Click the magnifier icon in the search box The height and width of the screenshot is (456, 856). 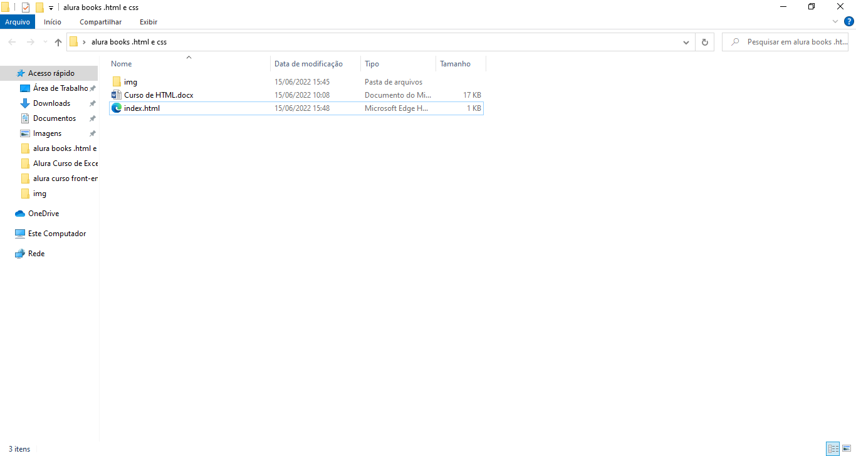734,42
